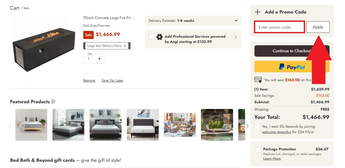The height and width of the screenshot is (168, 345).
Task: Click the Apply promo code button
Action: (318, 27)
